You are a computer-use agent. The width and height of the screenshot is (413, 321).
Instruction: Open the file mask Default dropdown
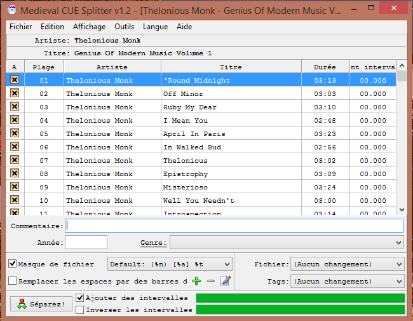[170, 264]
